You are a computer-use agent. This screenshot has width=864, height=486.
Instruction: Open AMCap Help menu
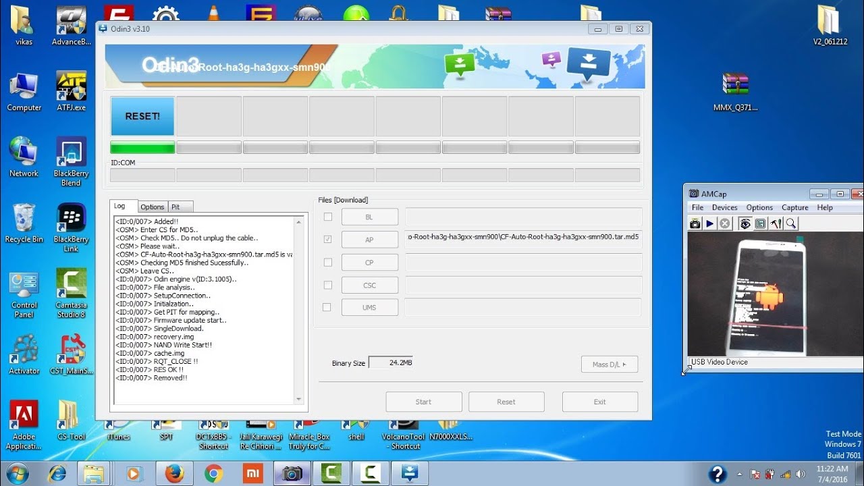click(x=825, y=208)
